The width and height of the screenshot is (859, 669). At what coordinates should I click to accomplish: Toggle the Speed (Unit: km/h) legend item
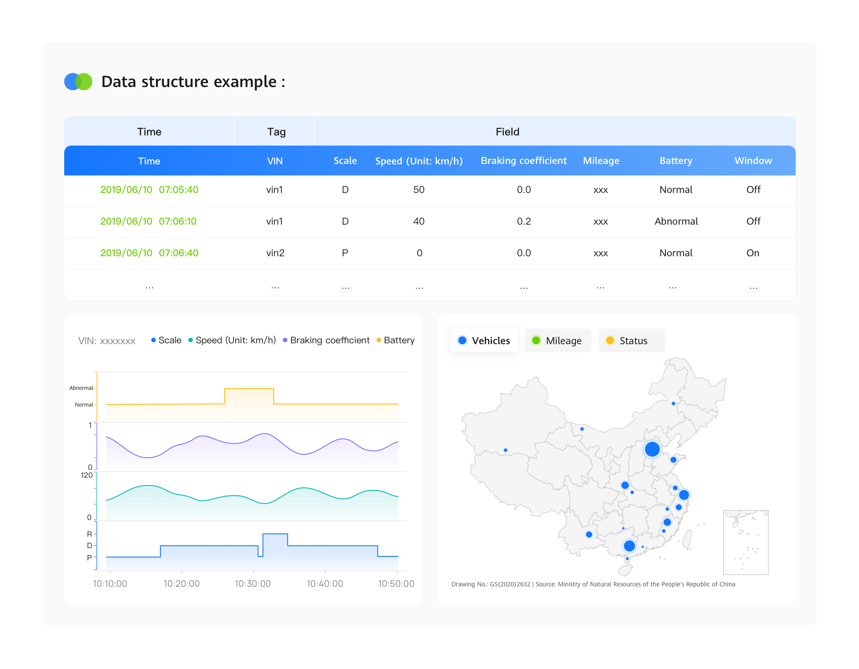[232, 340]
